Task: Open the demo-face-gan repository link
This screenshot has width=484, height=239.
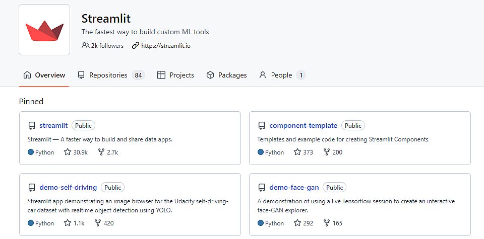Action: [x=294, y=187]
